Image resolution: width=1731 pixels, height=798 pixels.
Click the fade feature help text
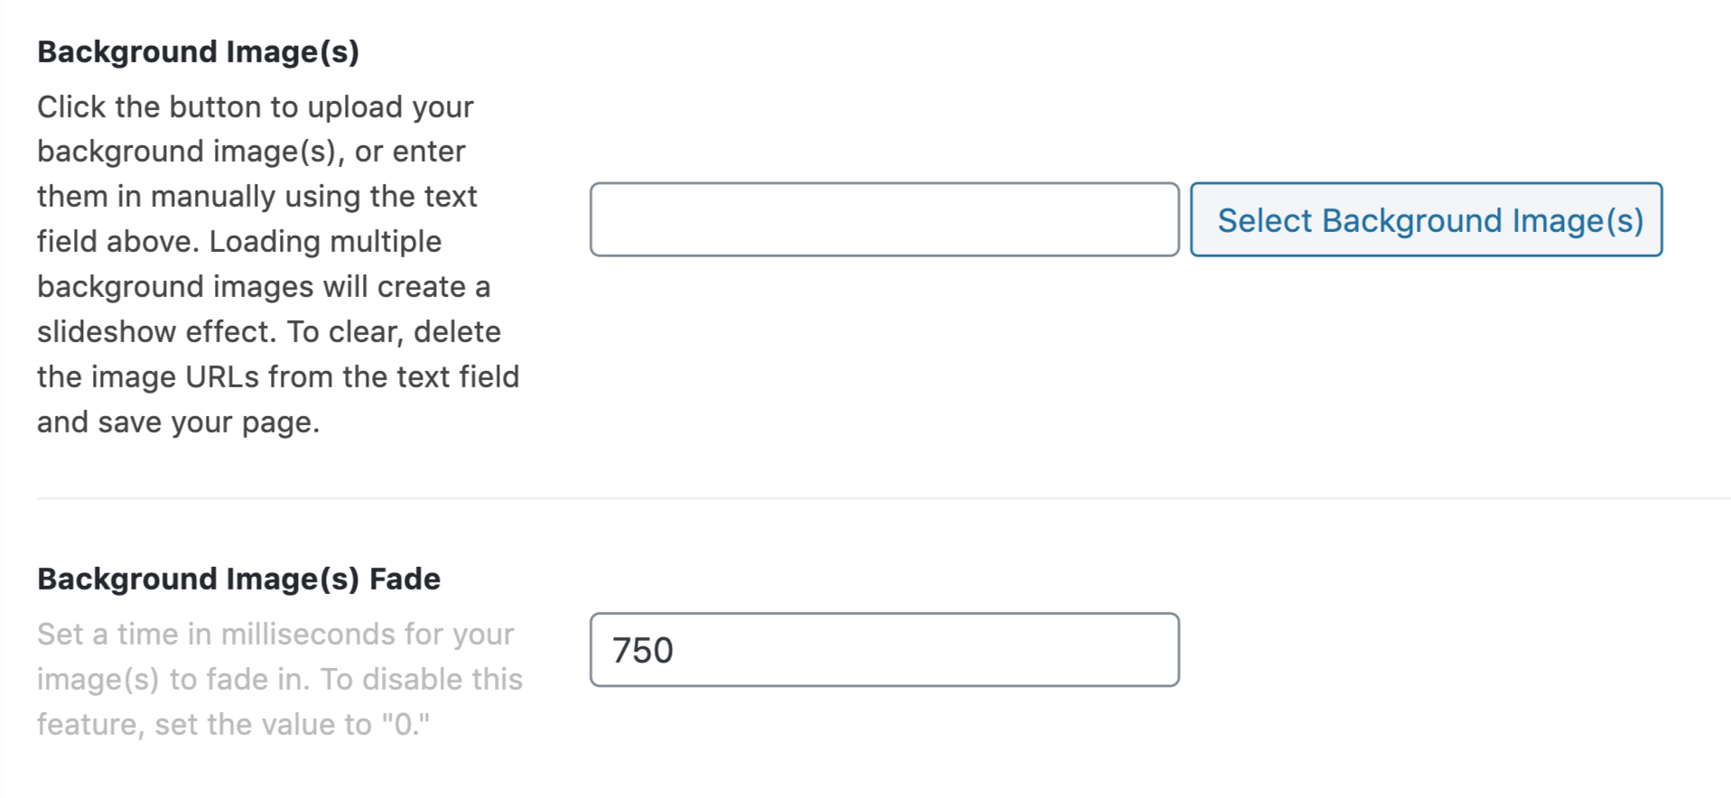click(x=278, y=679)
